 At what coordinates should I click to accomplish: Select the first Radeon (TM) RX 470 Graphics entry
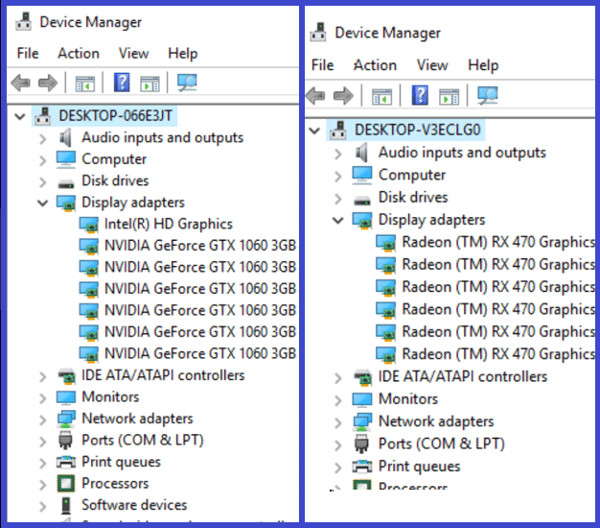coord(497,242)
